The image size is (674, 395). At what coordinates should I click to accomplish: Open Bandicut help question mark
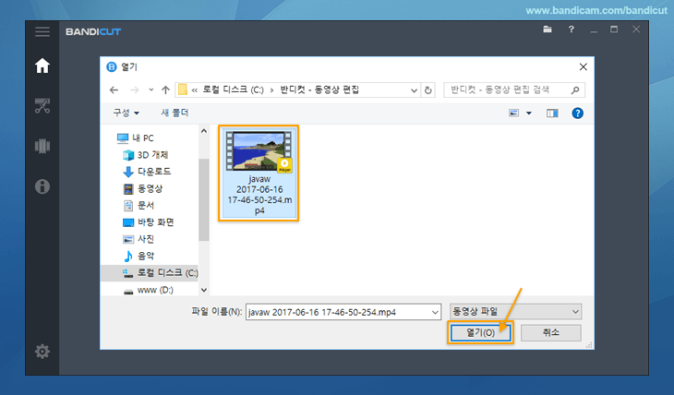pyautogui.click(x=571, y=30)
